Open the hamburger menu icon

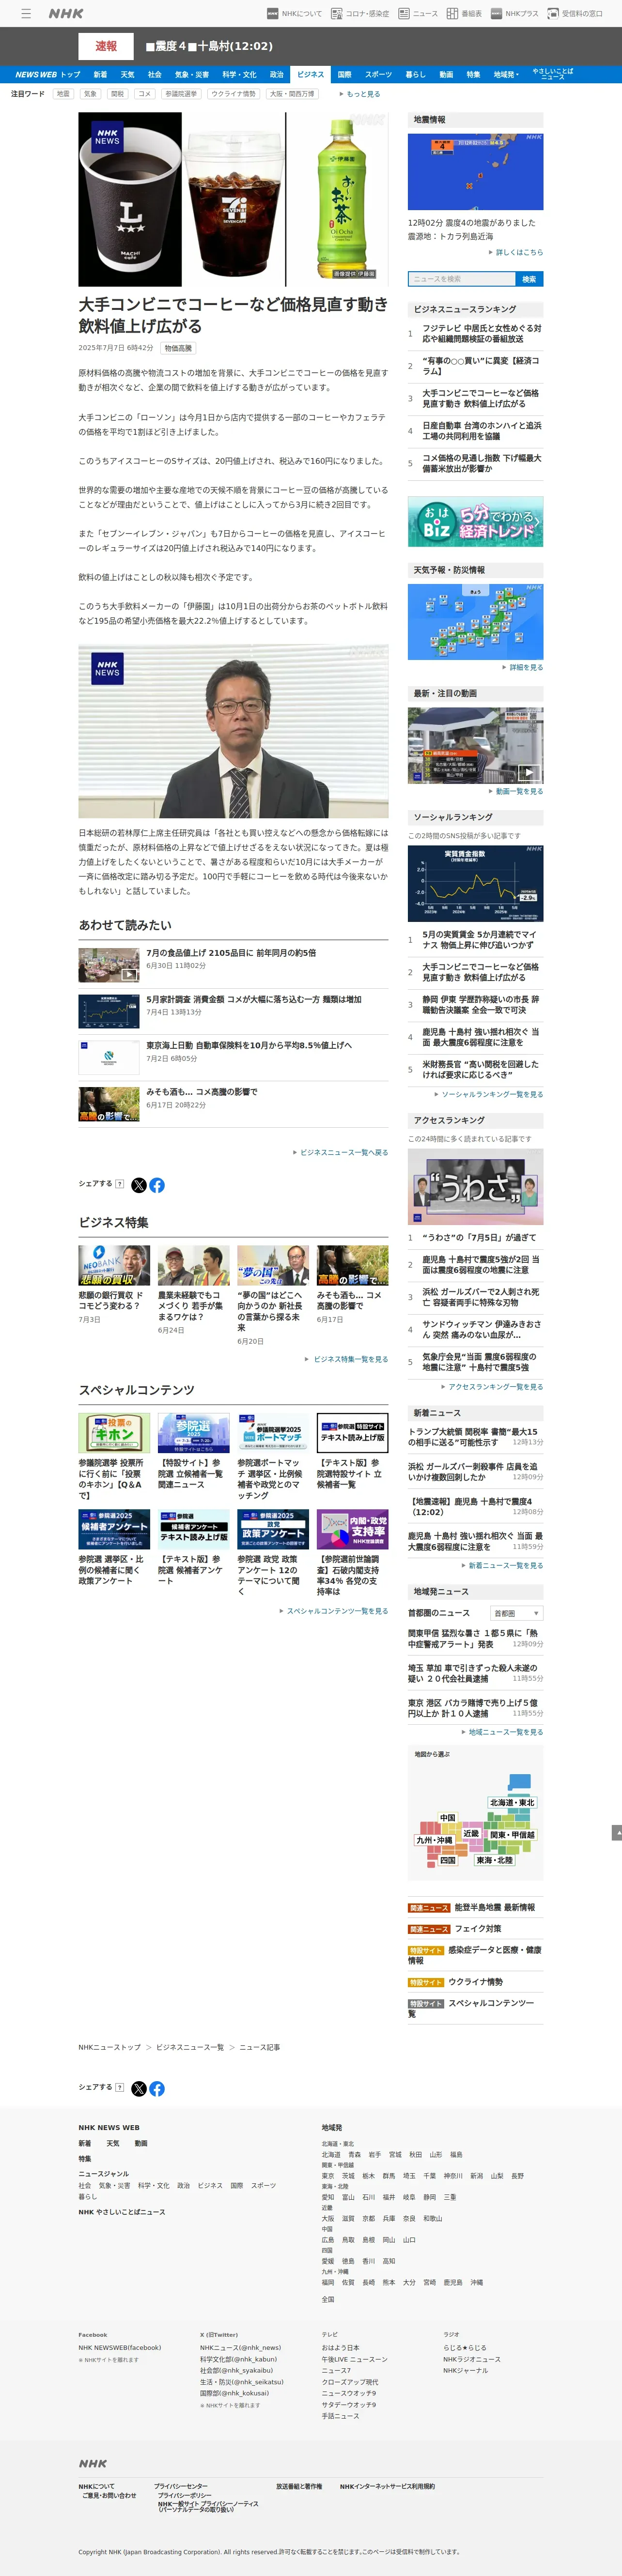26,14
